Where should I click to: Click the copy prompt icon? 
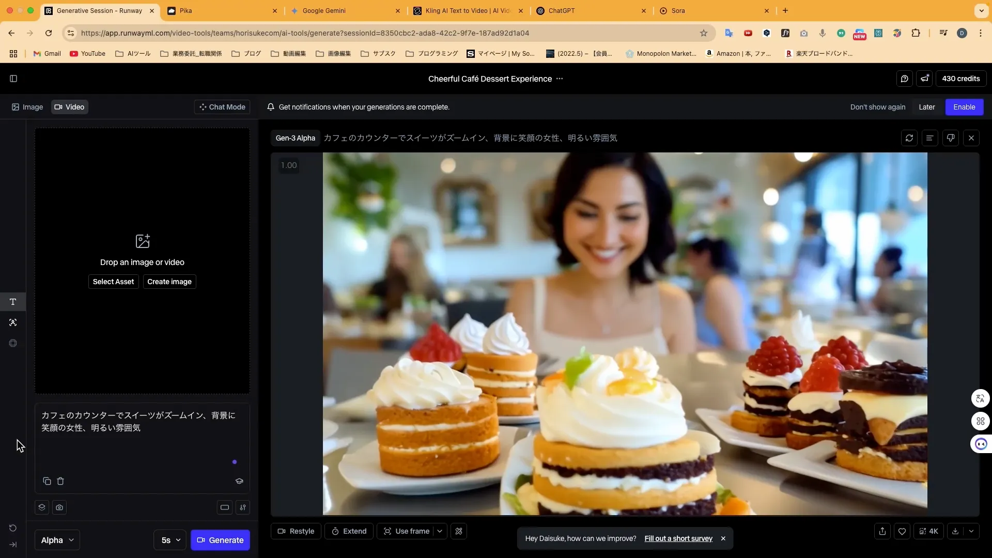pyautogui.click(x=47, y=481)
